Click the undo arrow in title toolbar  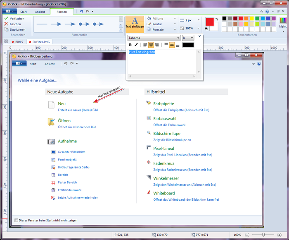(x=81, y=12)
